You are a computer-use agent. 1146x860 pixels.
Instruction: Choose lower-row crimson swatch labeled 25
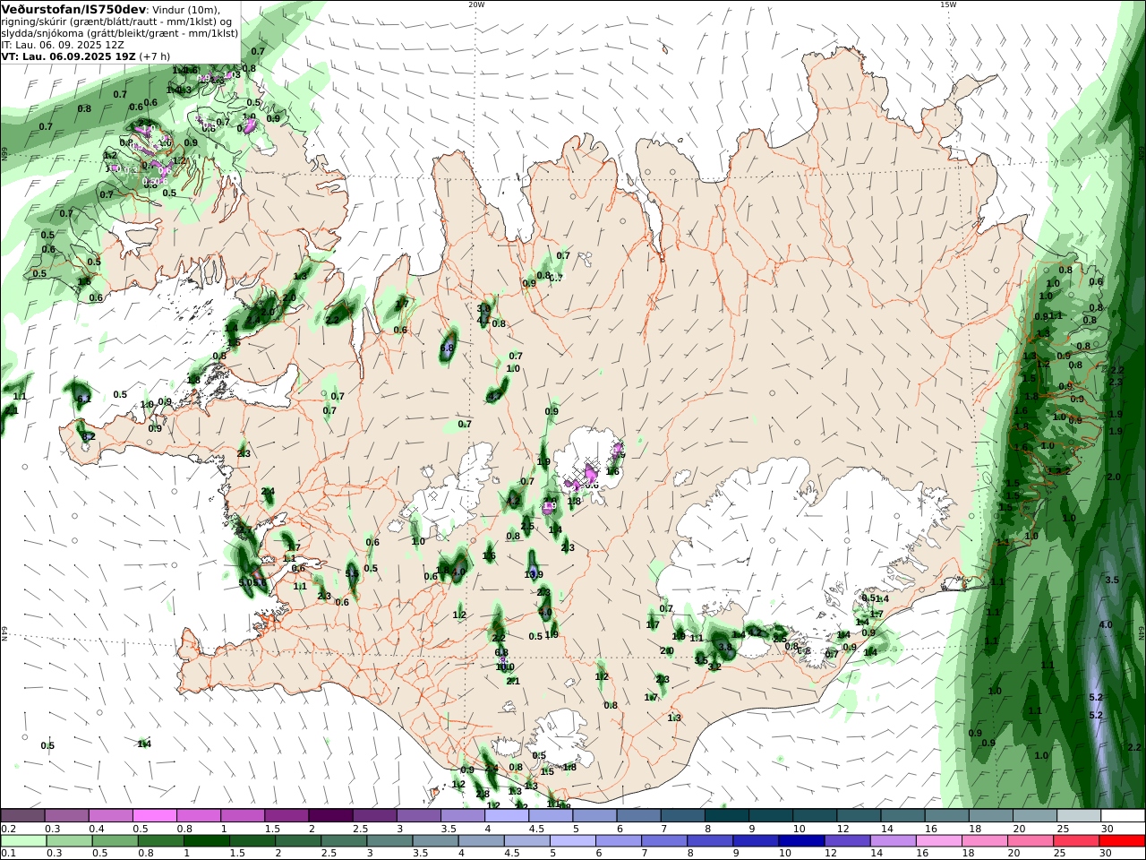click(x=1075, y=841)
